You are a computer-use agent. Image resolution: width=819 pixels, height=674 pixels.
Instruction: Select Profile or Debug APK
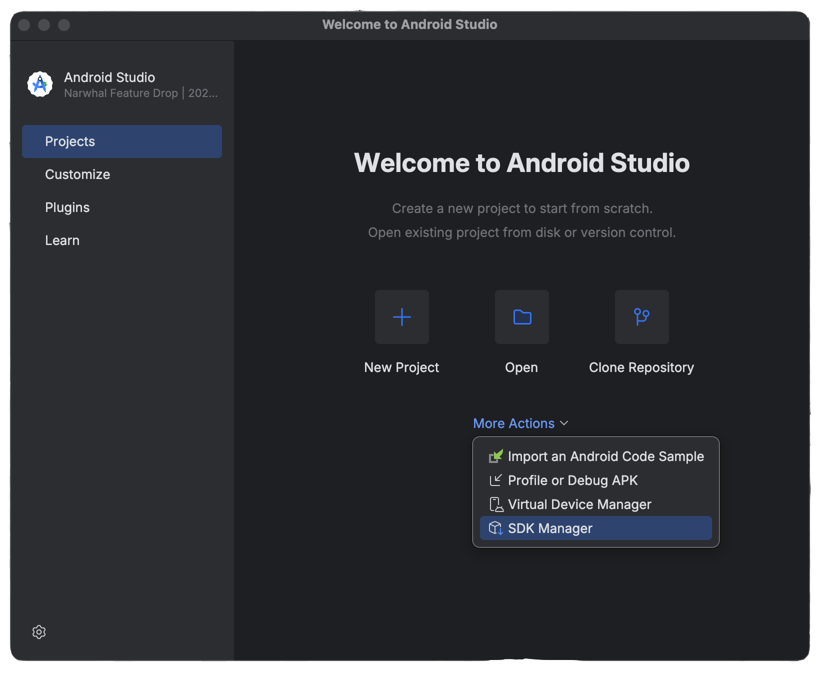pyautogui.click(x=596, y=480)
